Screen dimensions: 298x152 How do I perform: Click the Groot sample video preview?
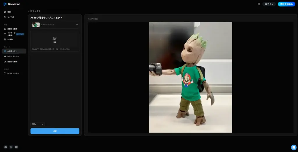coord(191,77)
